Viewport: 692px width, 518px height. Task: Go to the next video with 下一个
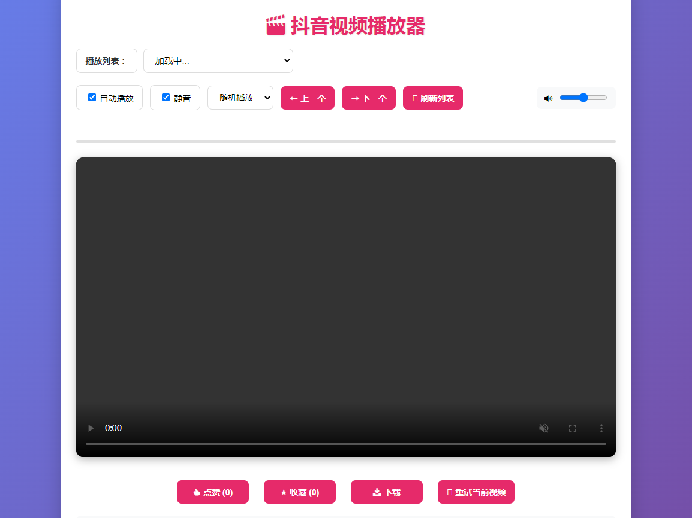point(368,98)
